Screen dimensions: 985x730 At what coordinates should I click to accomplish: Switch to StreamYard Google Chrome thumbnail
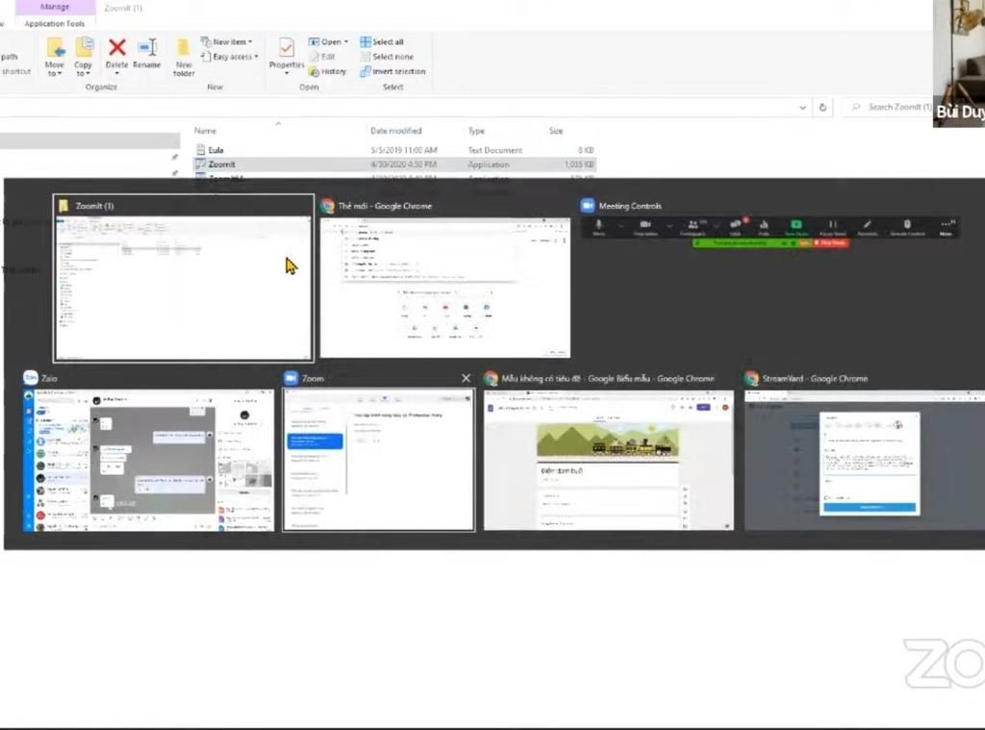[x=864, y=451]
